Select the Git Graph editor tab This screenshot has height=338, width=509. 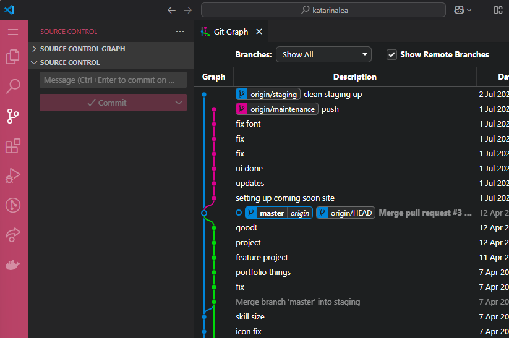231,32
